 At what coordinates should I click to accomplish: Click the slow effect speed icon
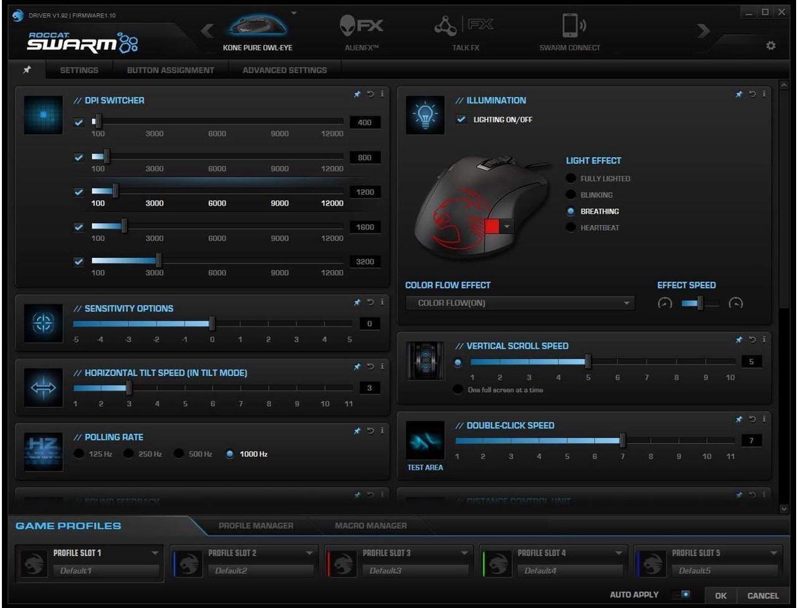(665, 303)
